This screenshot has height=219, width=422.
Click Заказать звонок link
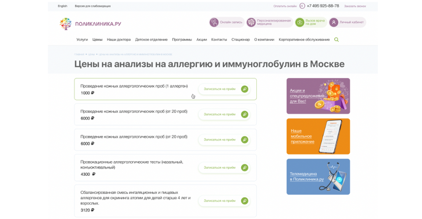coord(355,6)
